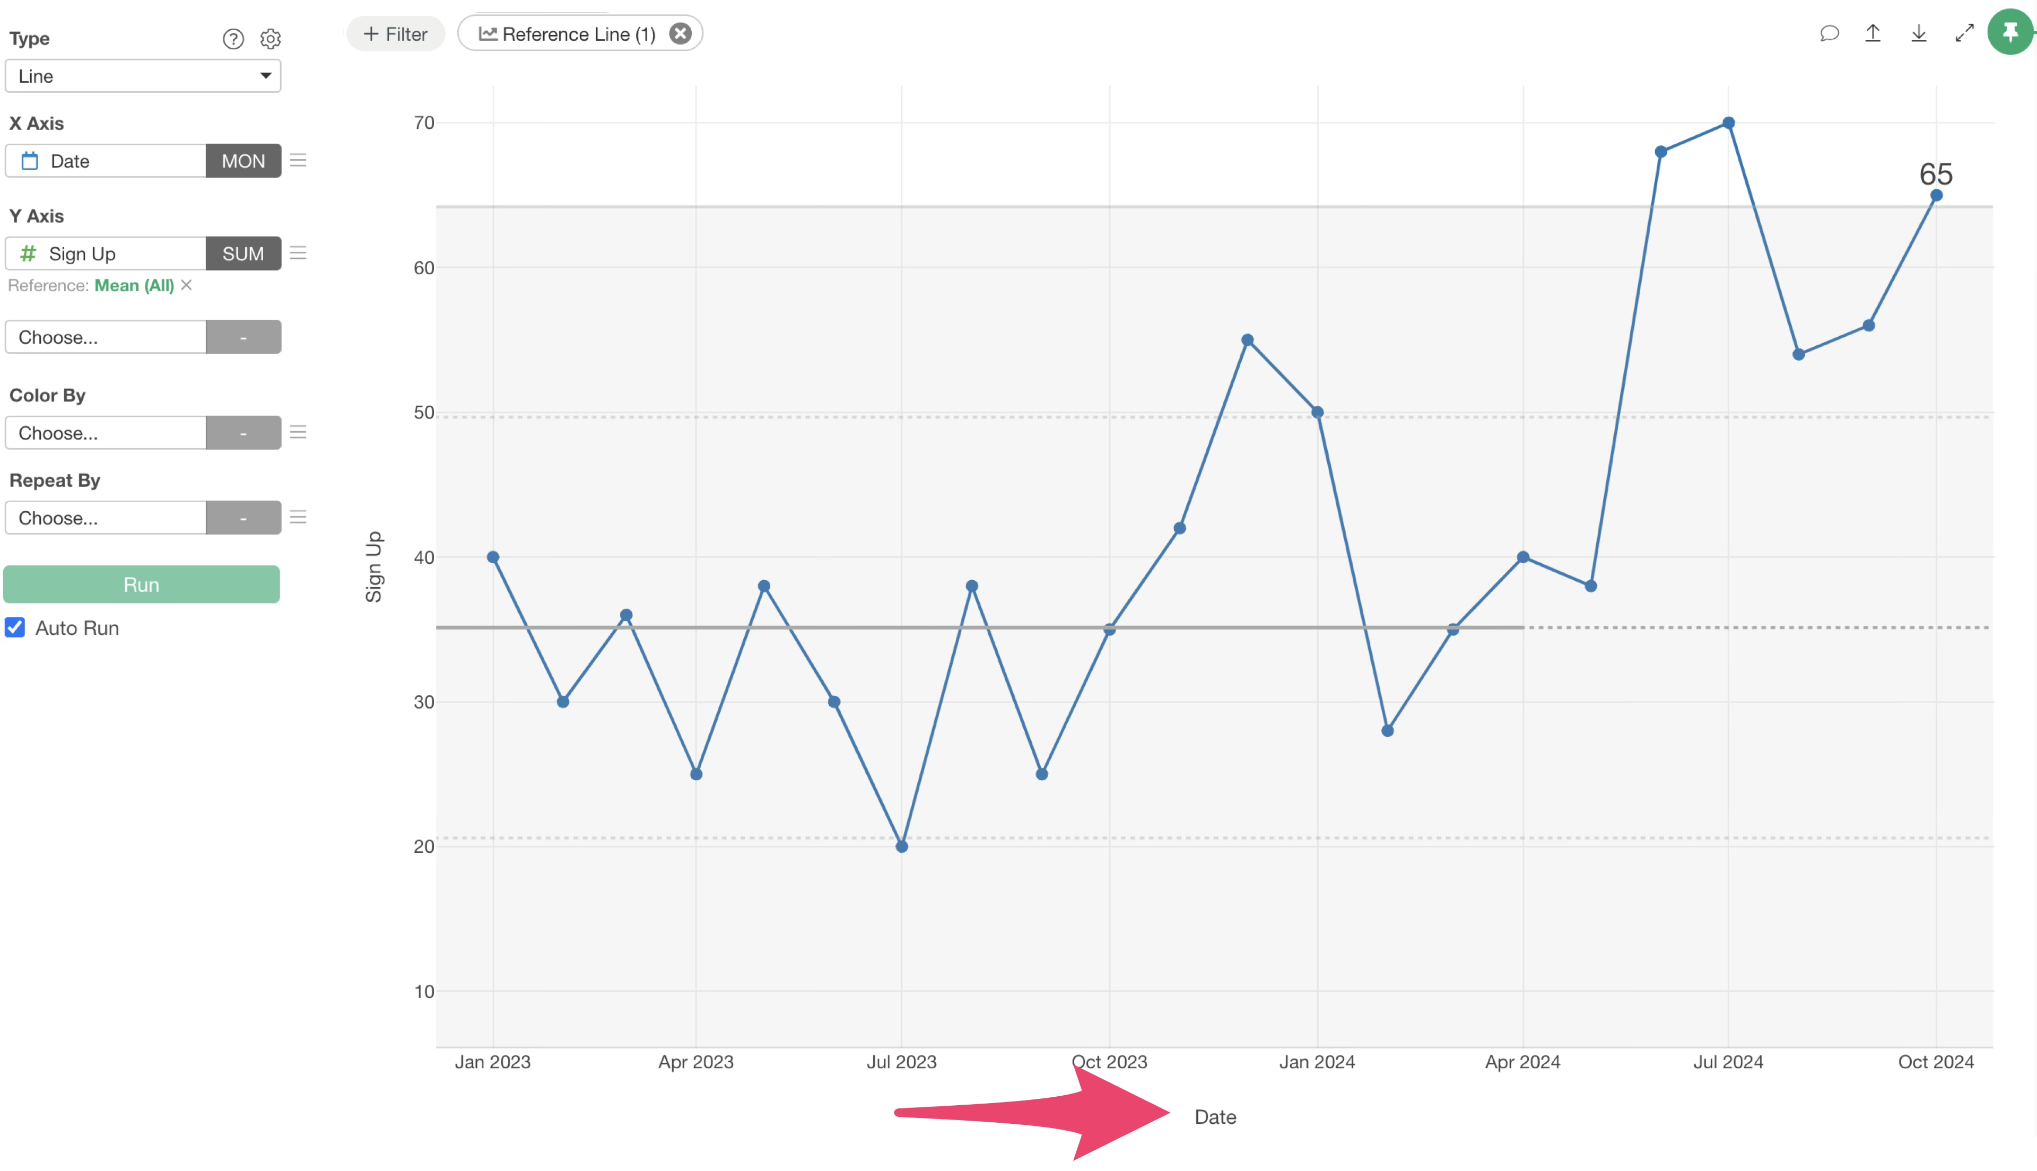Click the comment speech bubble icon
Screen dimensions: 2037x1171
click(x=1830, y=33)
